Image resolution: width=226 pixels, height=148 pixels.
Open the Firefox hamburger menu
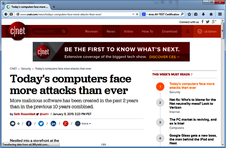[219, 14]
